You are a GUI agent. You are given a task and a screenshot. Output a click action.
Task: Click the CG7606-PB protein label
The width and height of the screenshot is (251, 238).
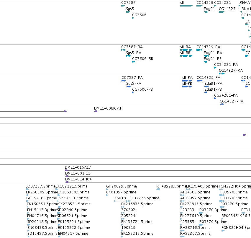[142, 89]
